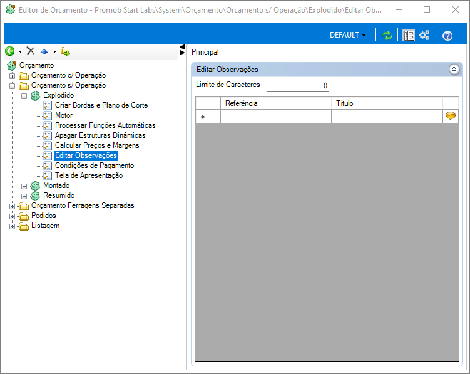470x374 pixels.
Task: Click the Resumido dollar sign icon
Action: (x=36, y=196)
